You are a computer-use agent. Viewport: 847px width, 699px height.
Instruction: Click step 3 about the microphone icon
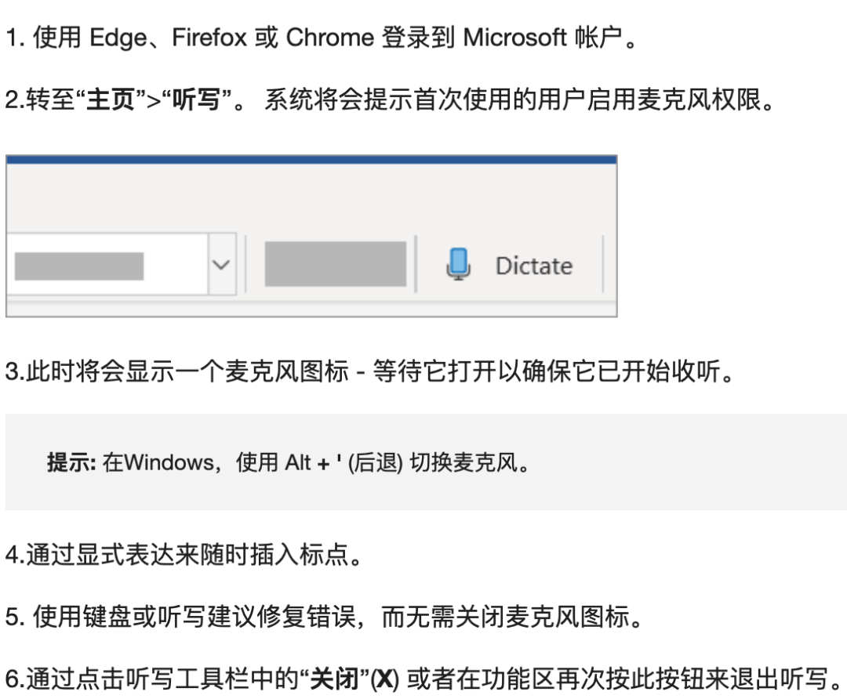369,371
